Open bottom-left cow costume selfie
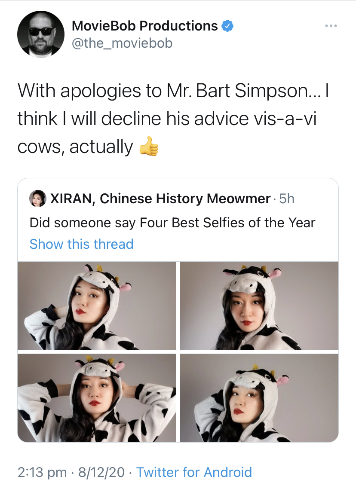Viewport: 356px width, 492px height. 97,397
